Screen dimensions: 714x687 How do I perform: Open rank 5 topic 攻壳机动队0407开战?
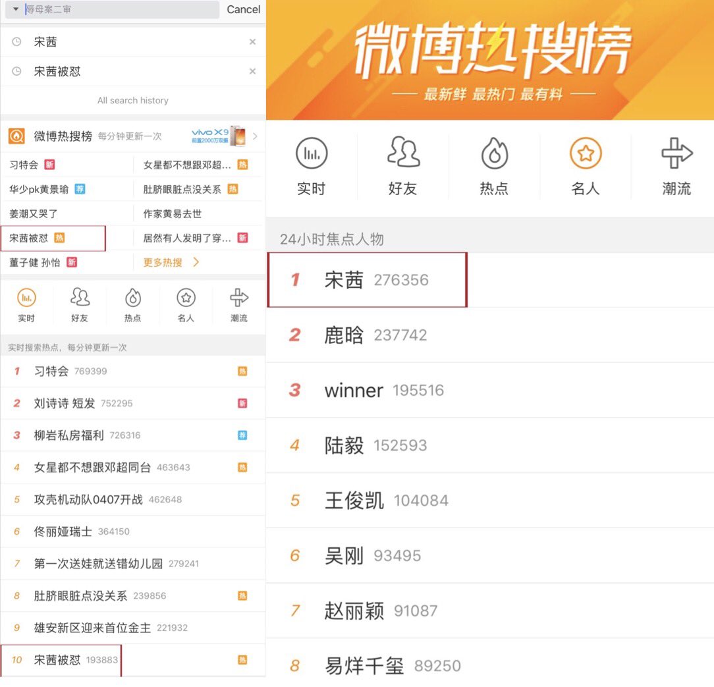tap(132, 499)
